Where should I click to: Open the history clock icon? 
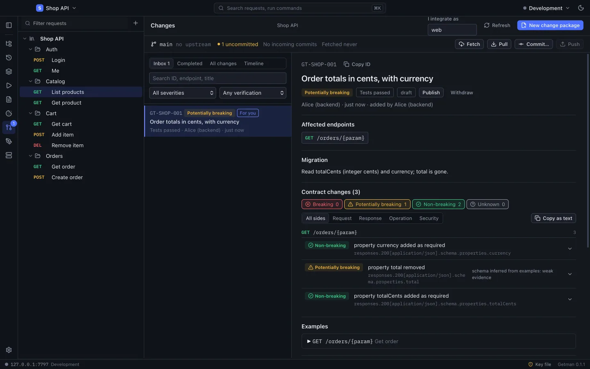click(x=9, y=57)
